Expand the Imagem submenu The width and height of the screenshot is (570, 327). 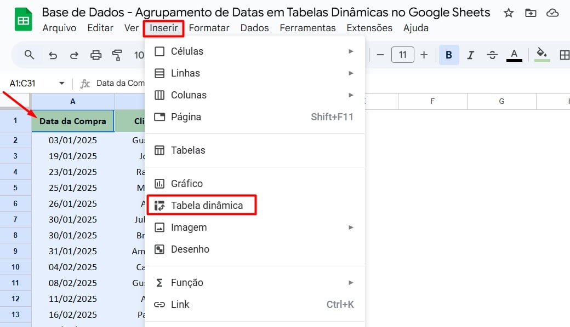(x=254, y=227)
